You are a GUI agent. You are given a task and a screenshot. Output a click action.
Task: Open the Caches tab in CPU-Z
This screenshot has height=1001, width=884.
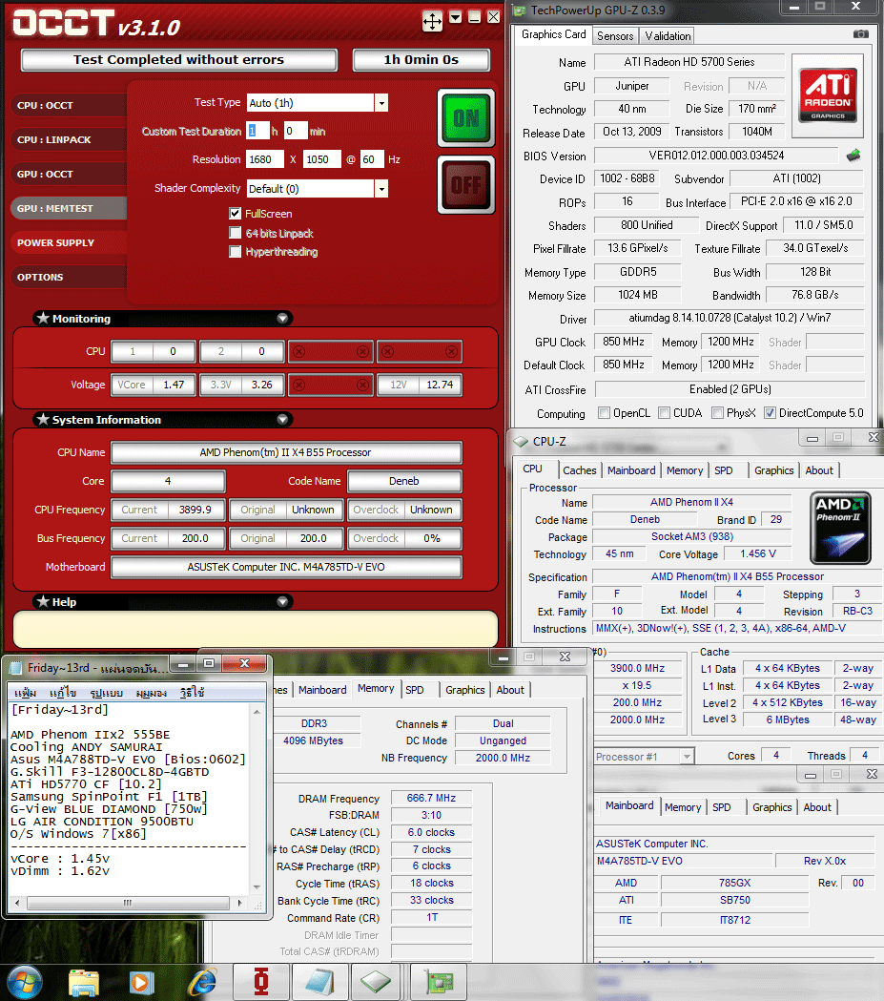pos(579,470)
